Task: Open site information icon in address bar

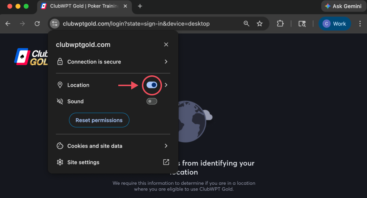Action: [x=54, y=24]
